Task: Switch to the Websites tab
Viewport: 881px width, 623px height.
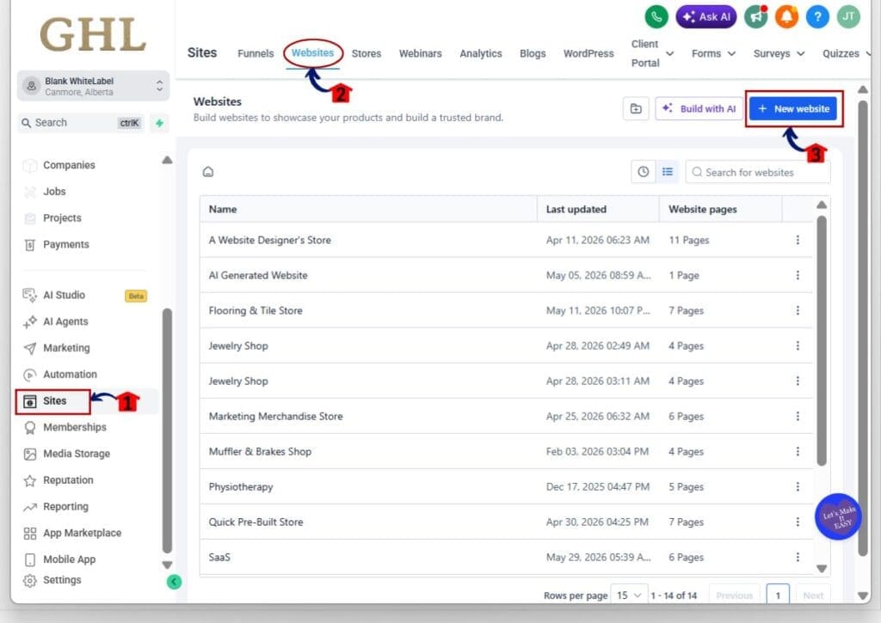Action: (x=312, y=52)
